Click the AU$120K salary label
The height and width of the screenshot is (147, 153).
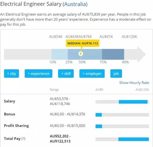pos(129,37)
